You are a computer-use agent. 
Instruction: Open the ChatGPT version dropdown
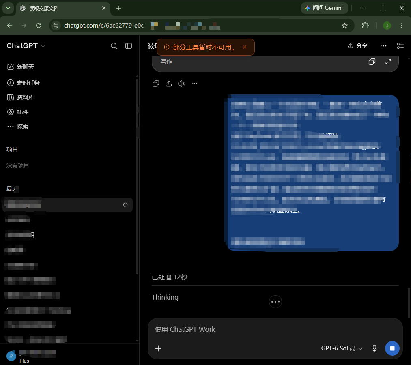26,46
